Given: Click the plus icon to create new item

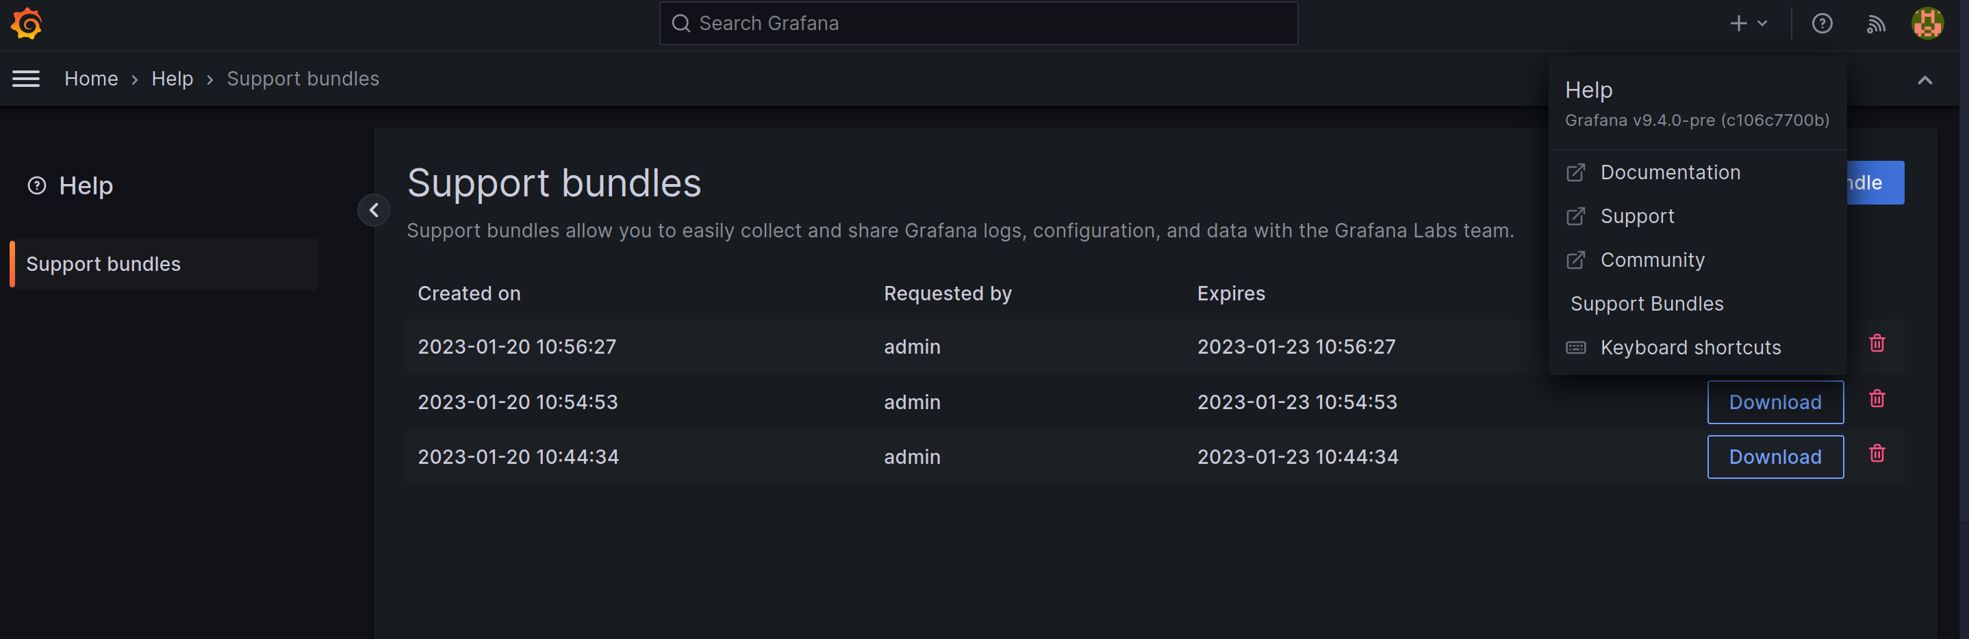Looking at the screenshot, I should click(1738, 24).
